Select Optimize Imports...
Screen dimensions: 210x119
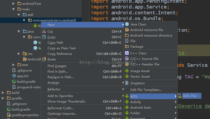pos(83,113)
